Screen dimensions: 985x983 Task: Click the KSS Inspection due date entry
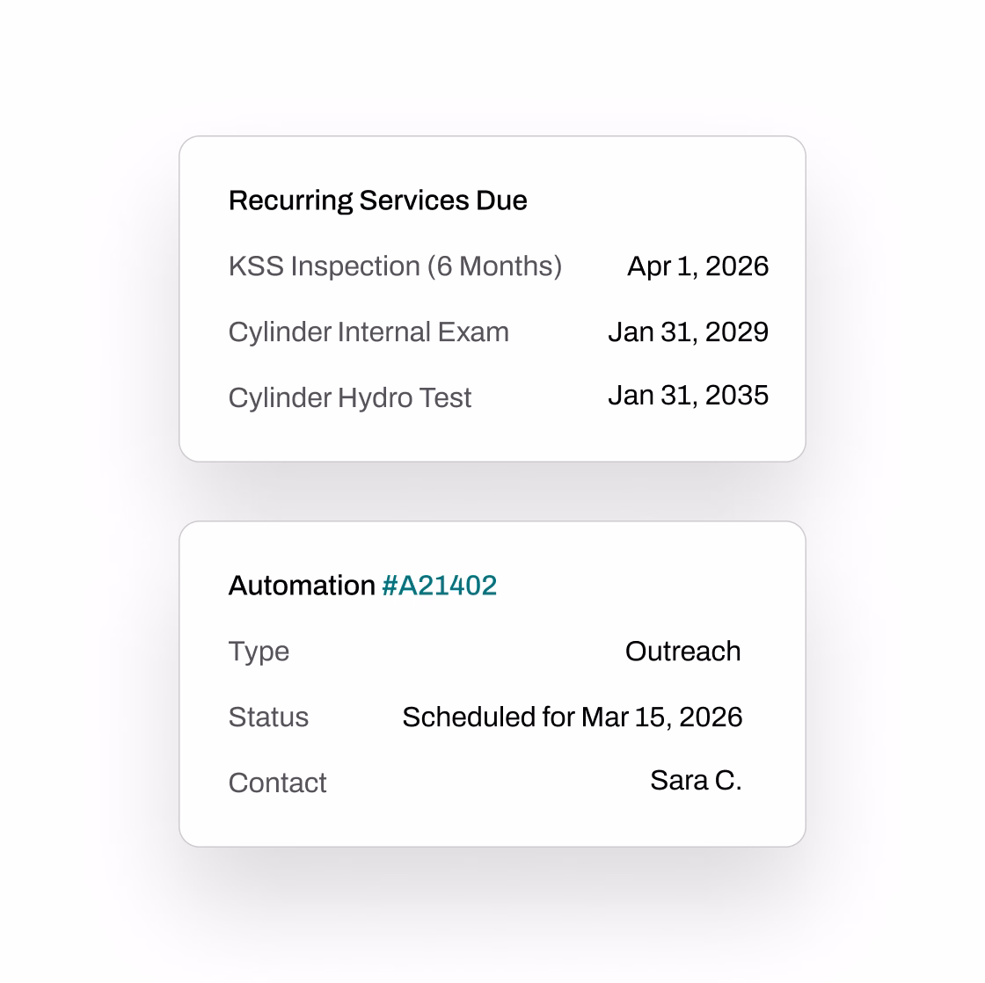pyautogui.click(x=698, y=266)
